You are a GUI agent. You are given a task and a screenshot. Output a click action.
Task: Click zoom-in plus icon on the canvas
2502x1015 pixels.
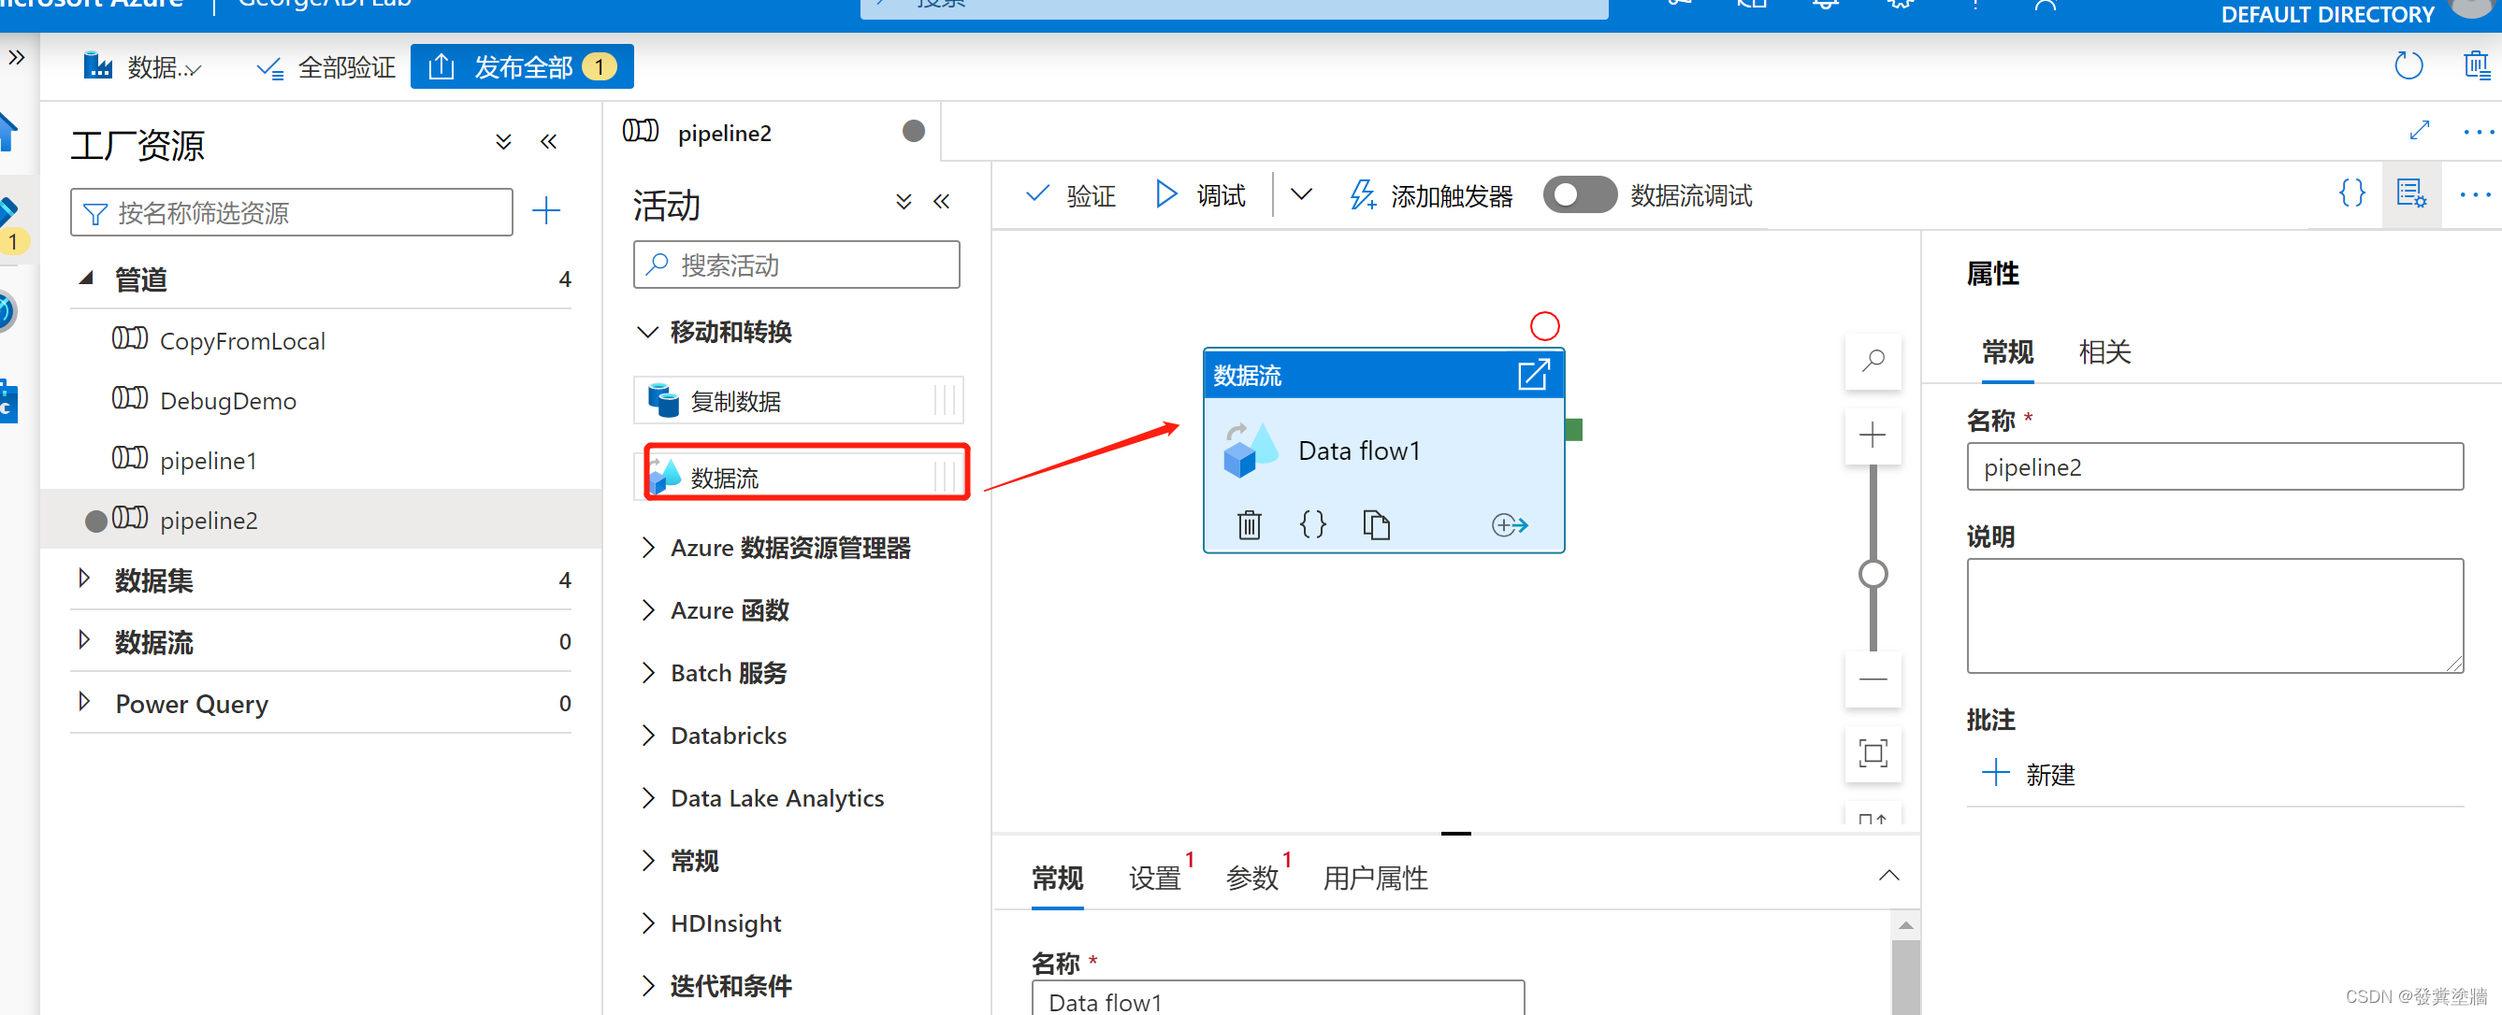(x=1873, y=435)
